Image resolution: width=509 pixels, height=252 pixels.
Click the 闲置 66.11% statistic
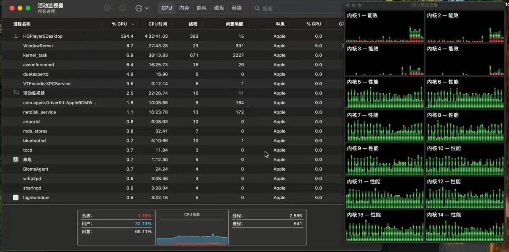point(117,231)
